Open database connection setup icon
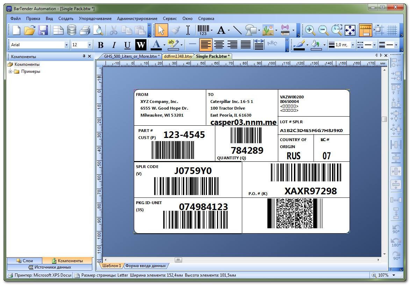Viewport: 410px width, 285px height. click(x=72, y=30)
